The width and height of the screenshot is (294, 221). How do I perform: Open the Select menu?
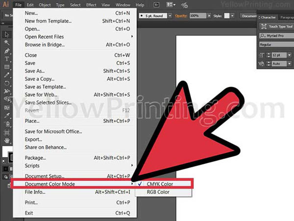click(75, 5)
